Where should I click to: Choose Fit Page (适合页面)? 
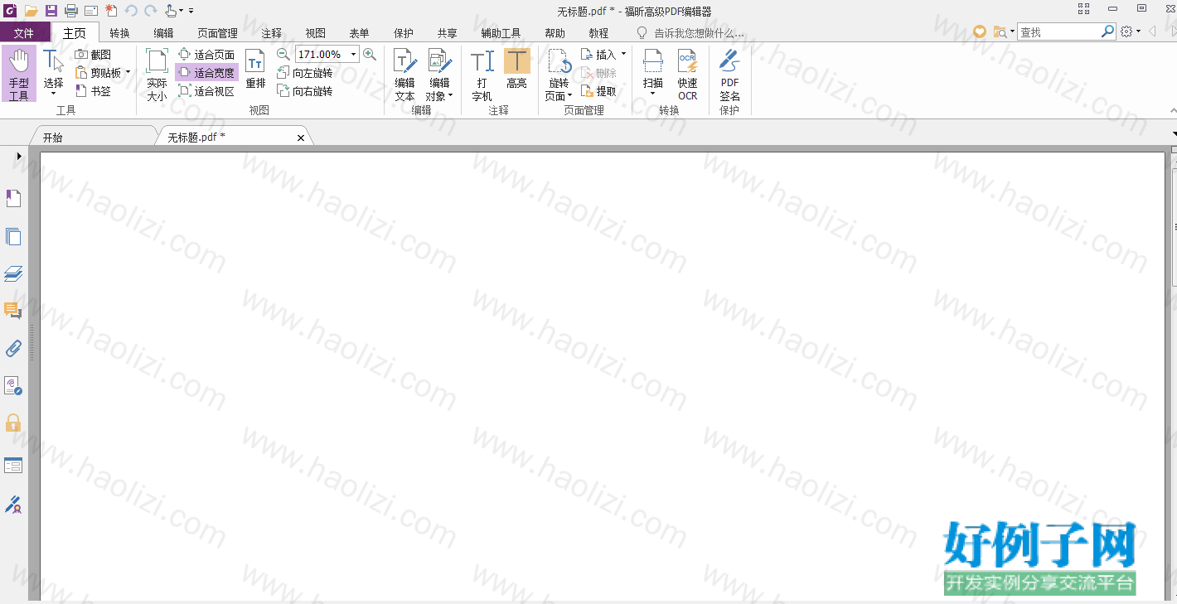tap(207, 55)
